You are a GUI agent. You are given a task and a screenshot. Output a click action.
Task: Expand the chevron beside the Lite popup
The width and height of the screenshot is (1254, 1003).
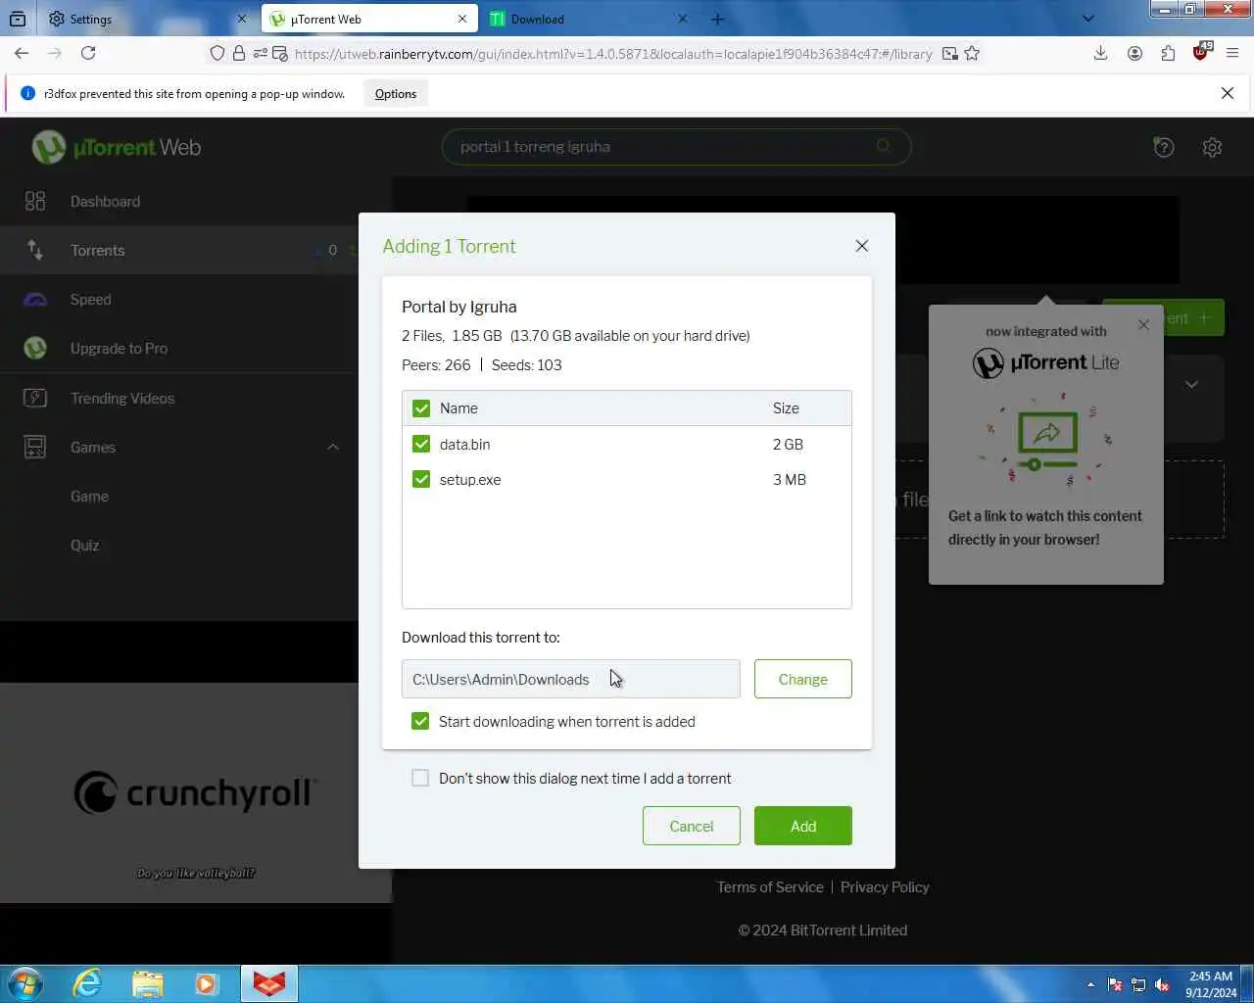pos(1191,384)
